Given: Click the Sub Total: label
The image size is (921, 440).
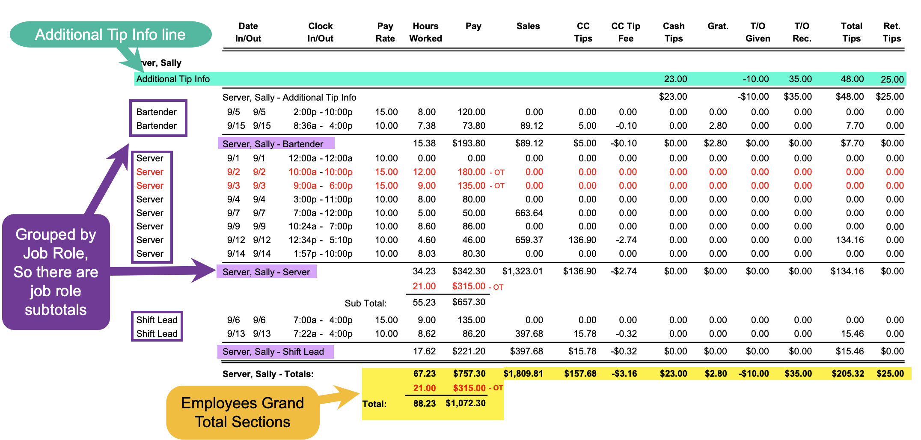Looking at the screenshot, I should tap(365, 303).
